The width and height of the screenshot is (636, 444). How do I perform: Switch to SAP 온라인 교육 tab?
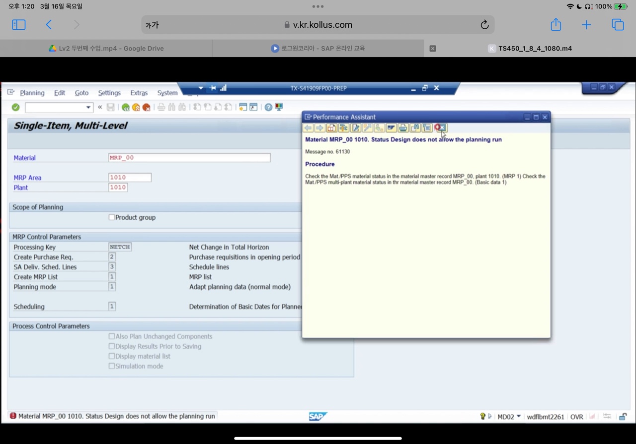[x=318, y=48]
